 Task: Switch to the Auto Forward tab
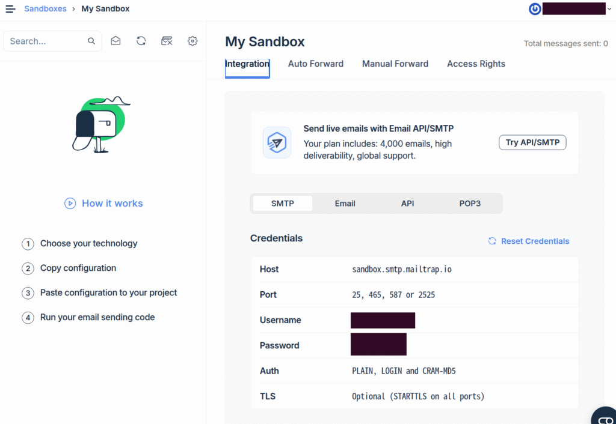tap(315, 64)
